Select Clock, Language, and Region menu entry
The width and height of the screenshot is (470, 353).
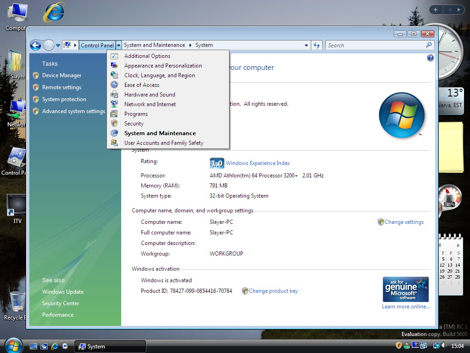coord(168,75)
